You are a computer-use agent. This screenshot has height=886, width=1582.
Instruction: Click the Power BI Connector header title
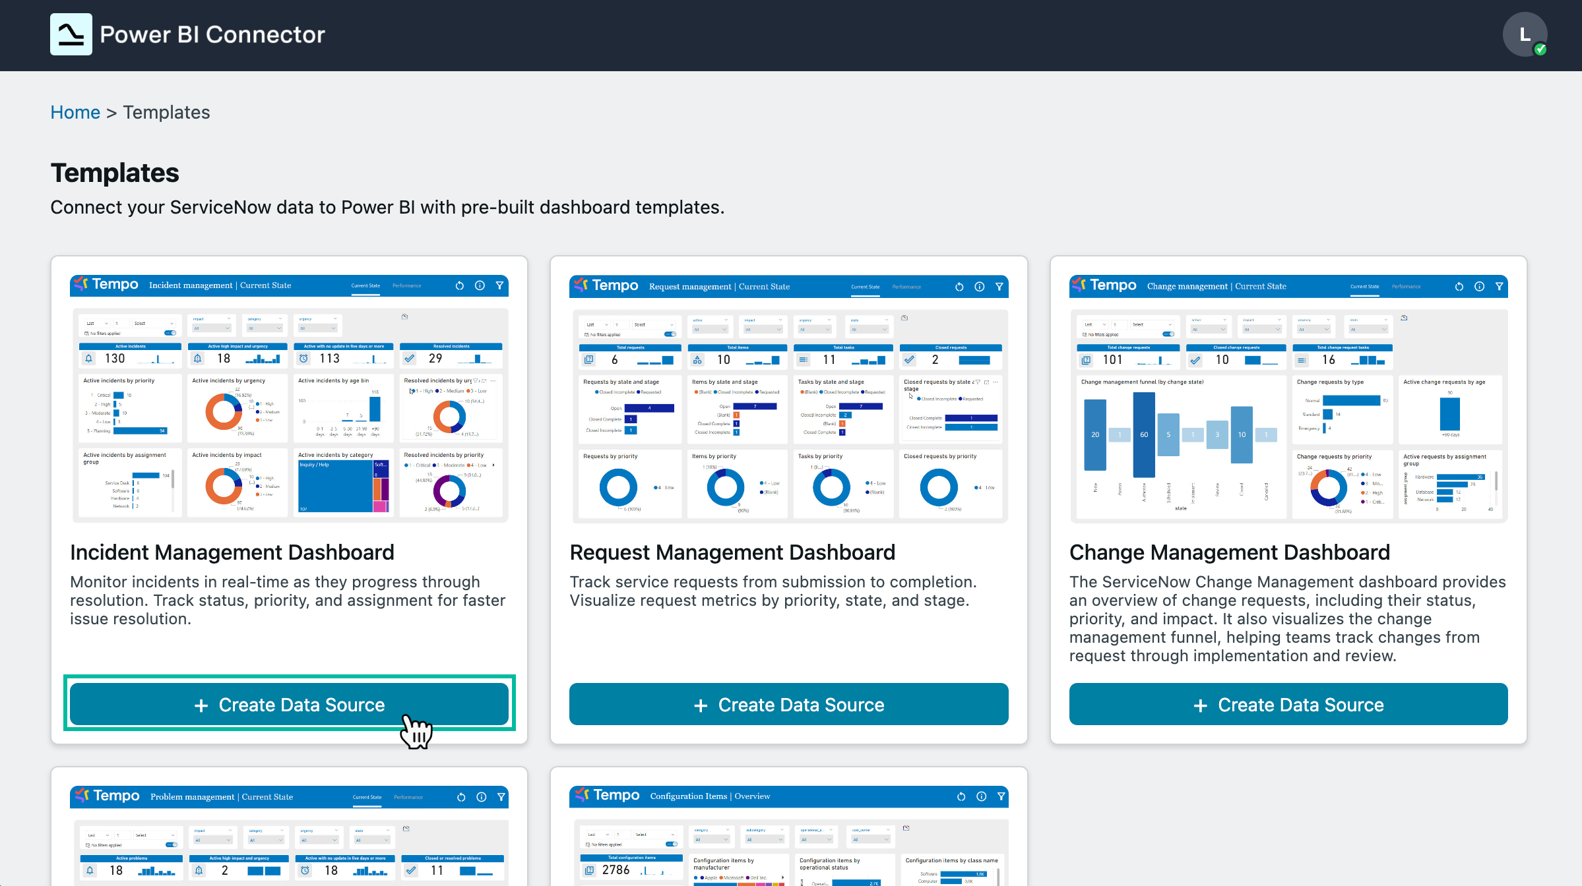212,34
